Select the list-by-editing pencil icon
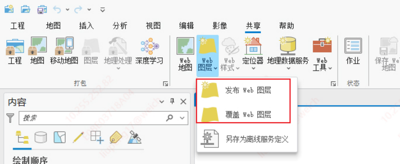Viewport: 400px width, 164px height. coord(78,137)
